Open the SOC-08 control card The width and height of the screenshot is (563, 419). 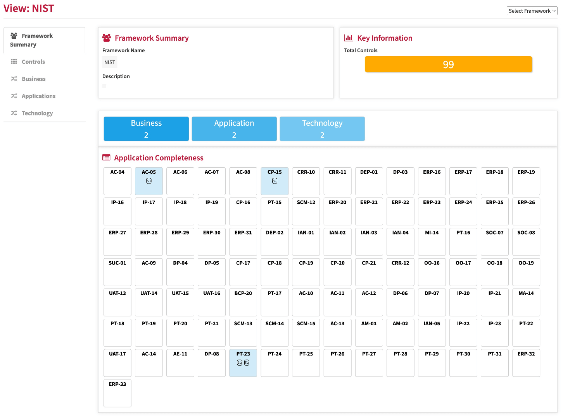click(526, 242)
